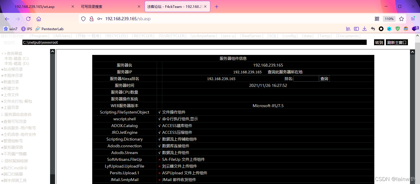Open the win7 bookmark
This screenshot has height=184, width=420.
click(x=11, y=29)
